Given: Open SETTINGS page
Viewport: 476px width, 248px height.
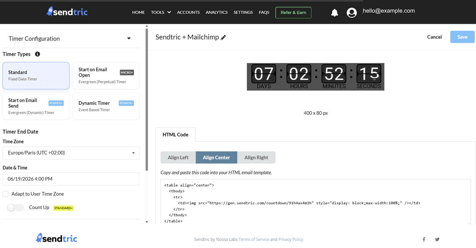Looking at the screenshot, I should (x=243, y=12).
